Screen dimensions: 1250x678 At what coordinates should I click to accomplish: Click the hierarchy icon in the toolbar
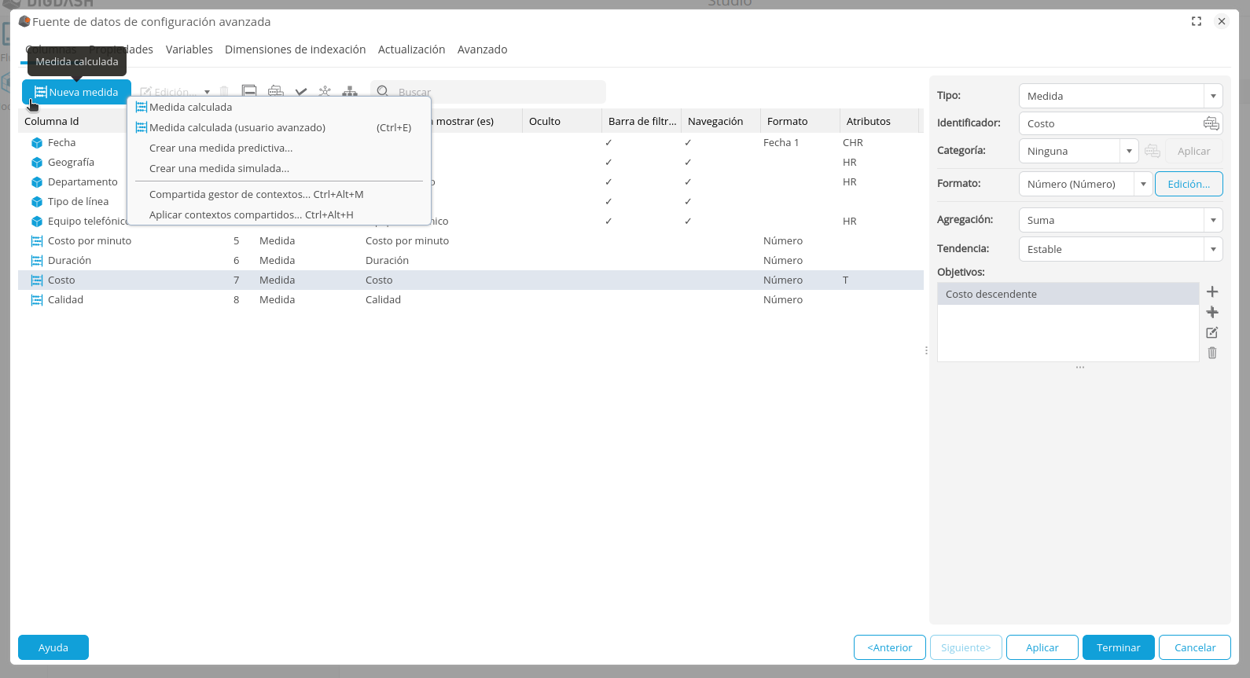pos(350,92)
